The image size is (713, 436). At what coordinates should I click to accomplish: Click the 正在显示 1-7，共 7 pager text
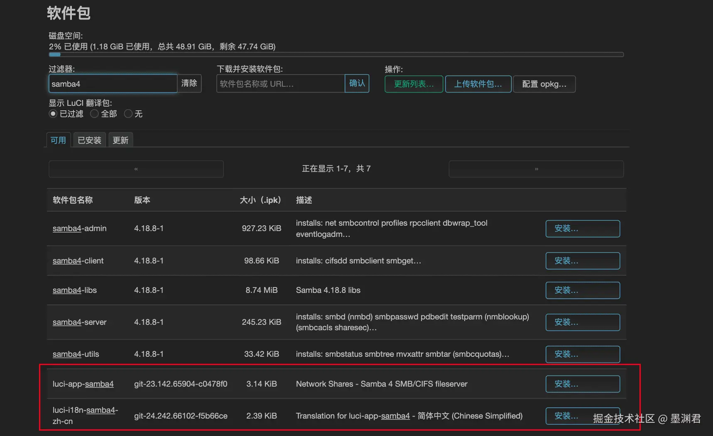coord(336,168)
